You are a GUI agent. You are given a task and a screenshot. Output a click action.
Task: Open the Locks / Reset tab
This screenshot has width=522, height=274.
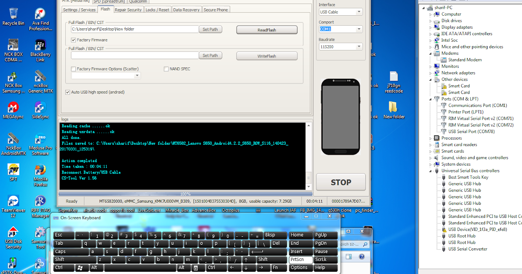[157, 10]
